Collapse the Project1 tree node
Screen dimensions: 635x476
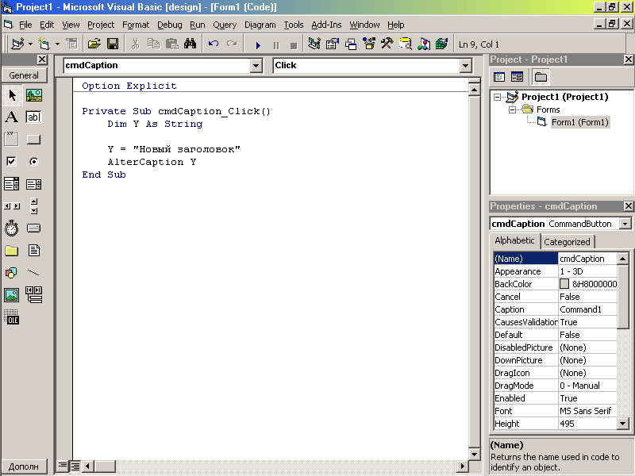coord(498,97)
